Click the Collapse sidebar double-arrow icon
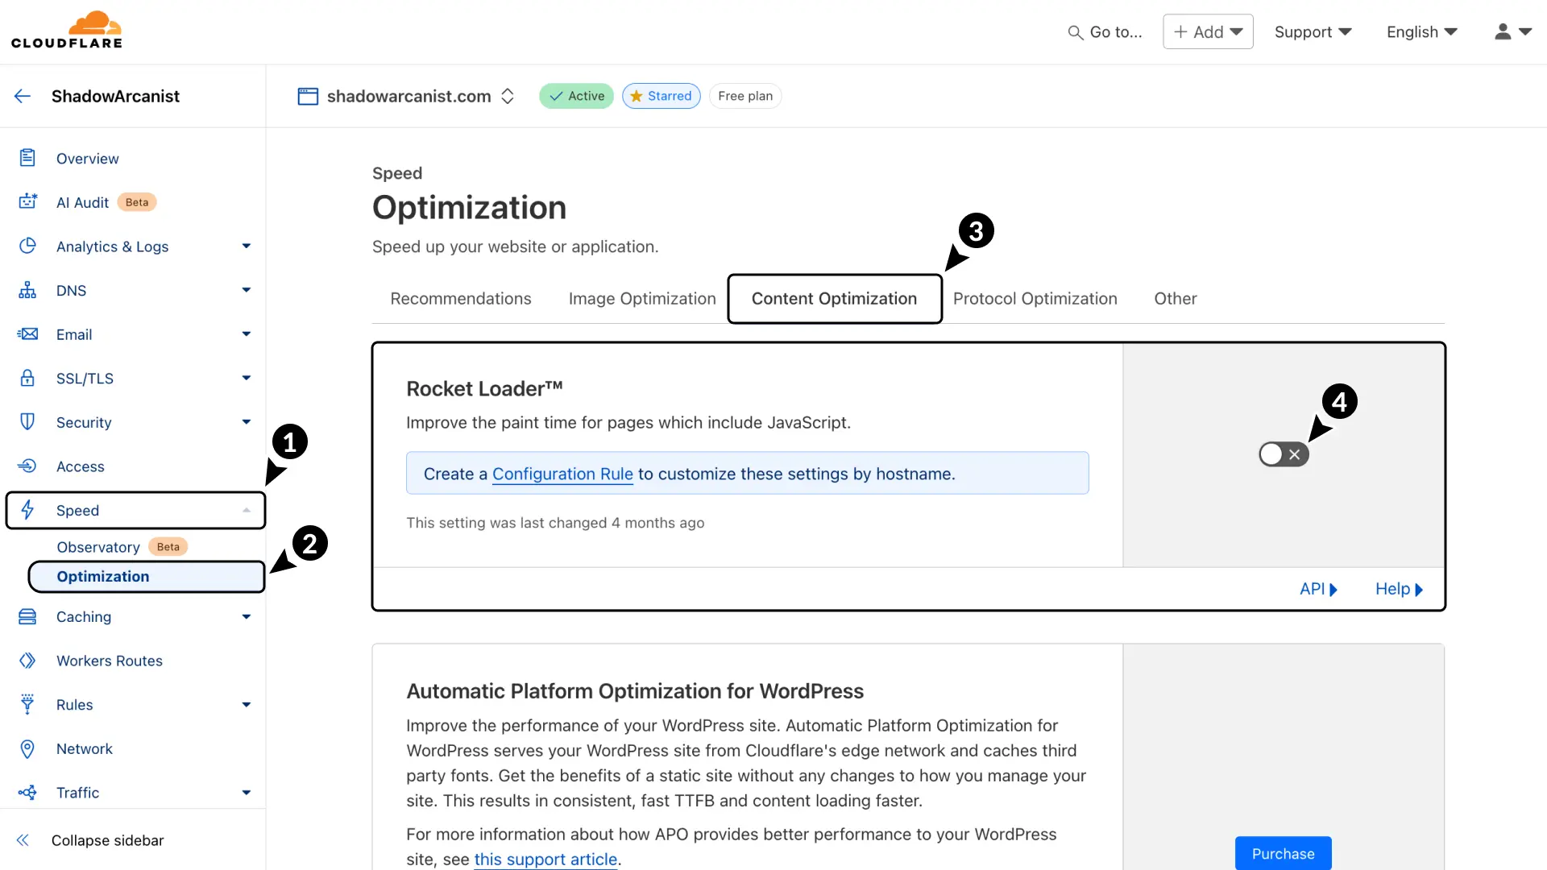This screenshot has height=870, width=1547. (x=23, y=840)
